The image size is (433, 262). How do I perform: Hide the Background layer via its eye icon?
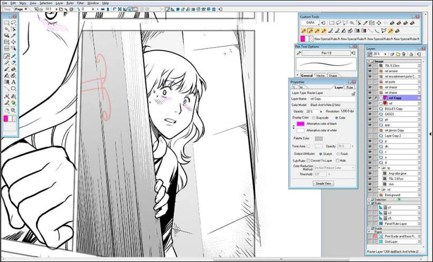(370, 195)
